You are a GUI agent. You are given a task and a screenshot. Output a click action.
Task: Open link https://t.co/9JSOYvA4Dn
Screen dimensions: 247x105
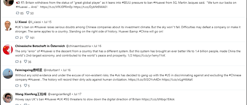click(145, 80)
